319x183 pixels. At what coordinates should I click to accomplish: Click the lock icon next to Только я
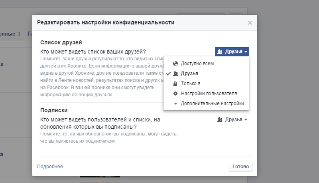(175, 84)
